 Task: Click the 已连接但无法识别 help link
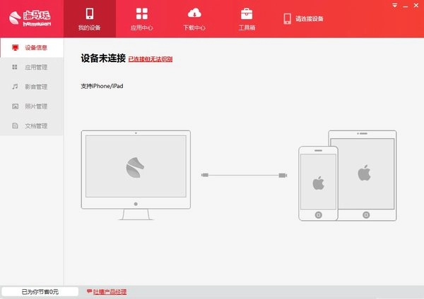(x=151, y=59)
